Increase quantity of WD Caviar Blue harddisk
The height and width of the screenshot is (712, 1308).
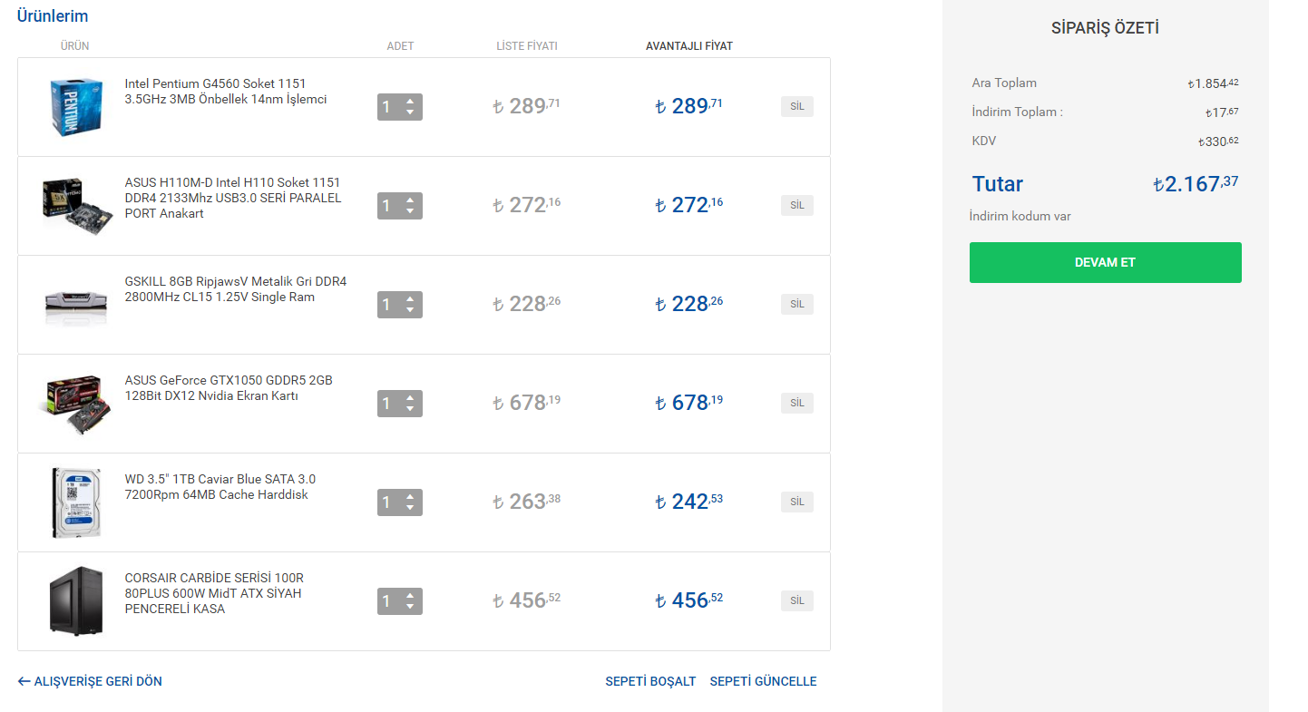[410, 497]
